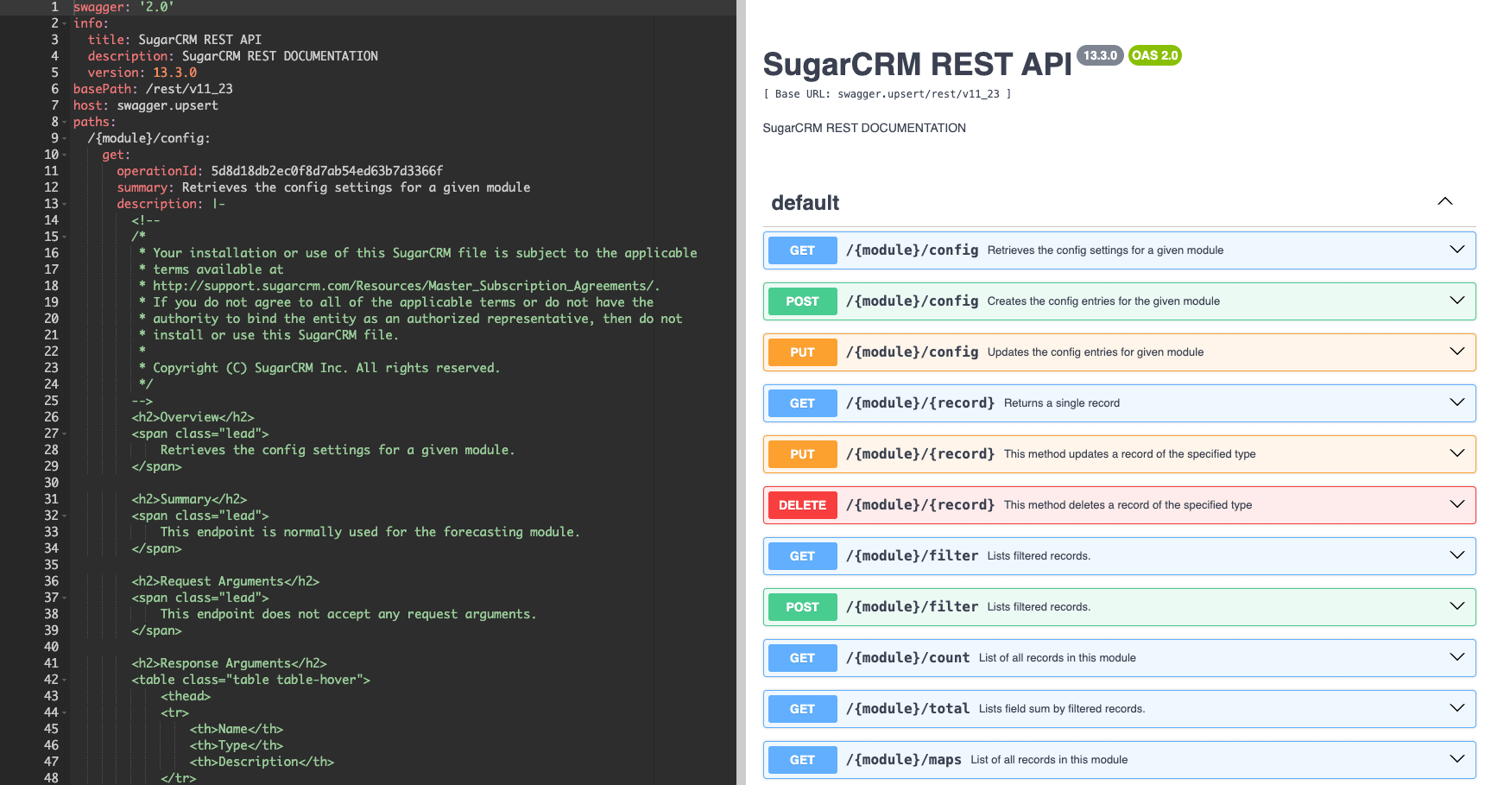Fold the info block at line 2
This screenshot has width=1491, height=785.
pos(64,23)
